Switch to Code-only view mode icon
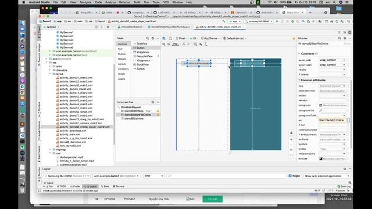 [339, 33]
